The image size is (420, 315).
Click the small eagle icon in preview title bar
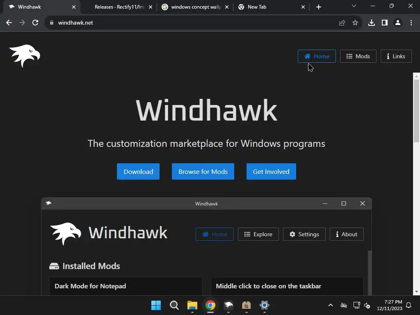pos(48,203)
